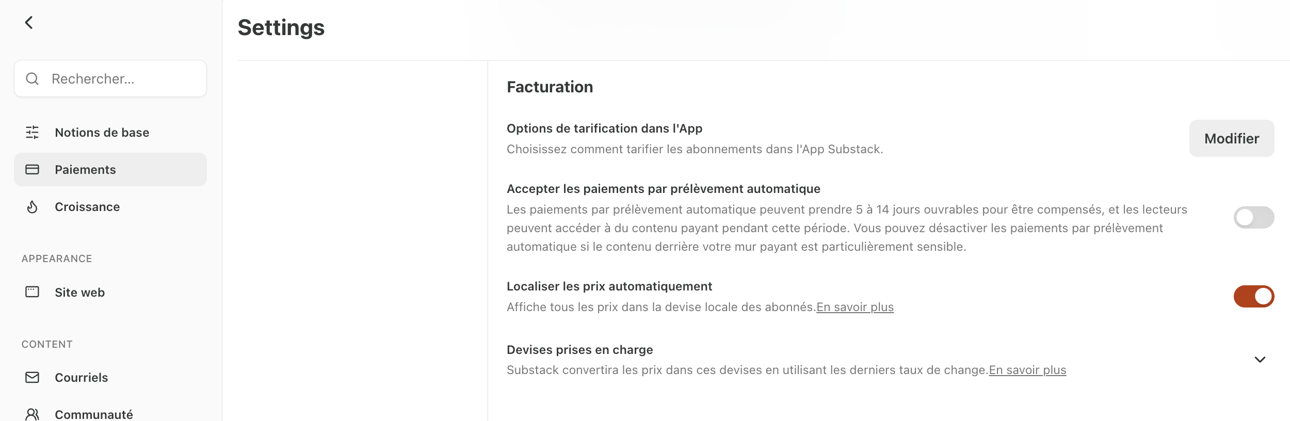Click the people icon for Communauté

pos(32,414)
